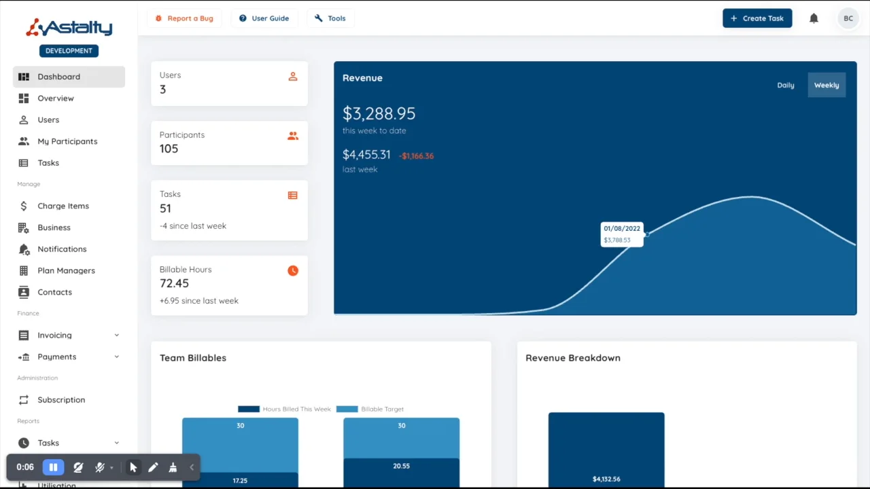Click Report a Bug button

[184, 18]
